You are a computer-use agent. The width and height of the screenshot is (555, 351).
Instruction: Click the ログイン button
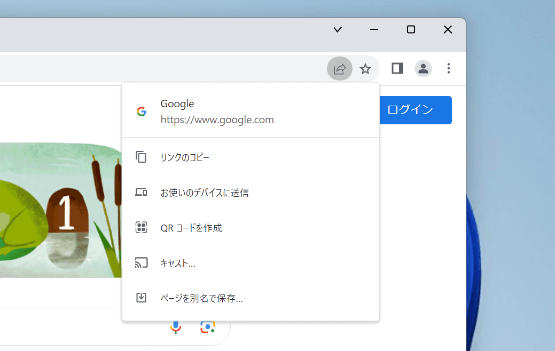(416, 110)
